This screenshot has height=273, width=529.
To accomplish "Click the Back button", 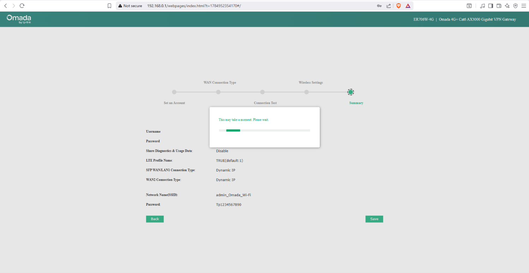I will tap(155, 219).
